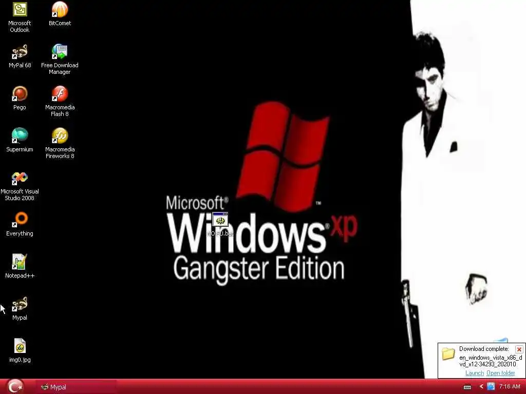Close the Download complete notification
526x394 pixels.
tap(519, 349)
